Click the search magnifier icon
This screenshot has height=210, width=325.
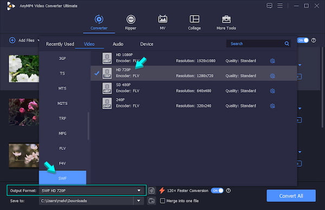click(287, 44)
